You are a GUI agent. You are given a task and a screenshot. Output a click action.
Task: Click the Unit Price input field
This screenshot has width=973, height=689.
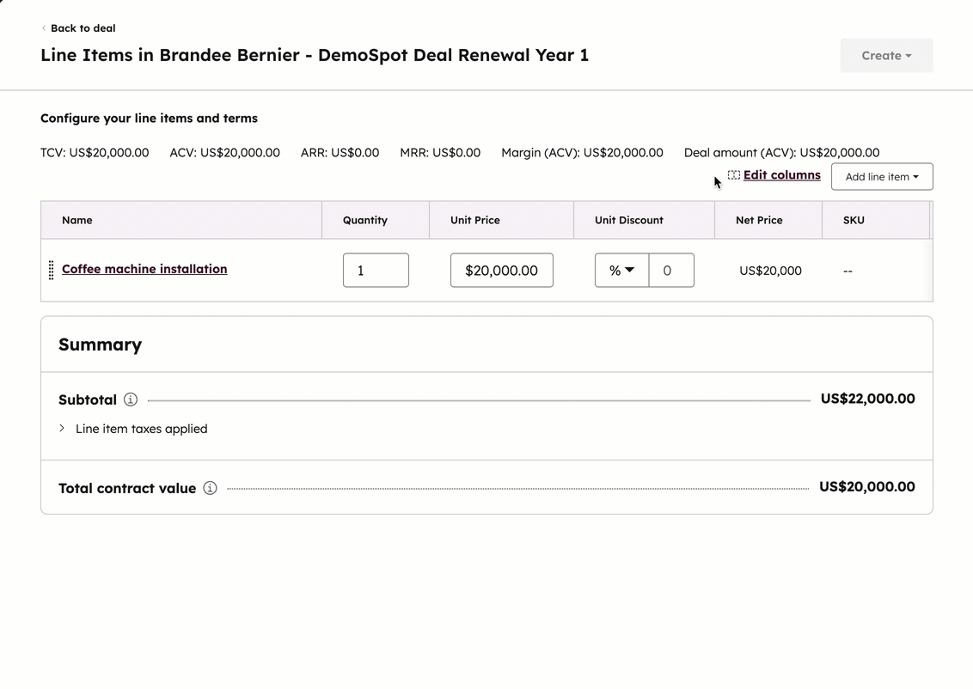(501, 271)
